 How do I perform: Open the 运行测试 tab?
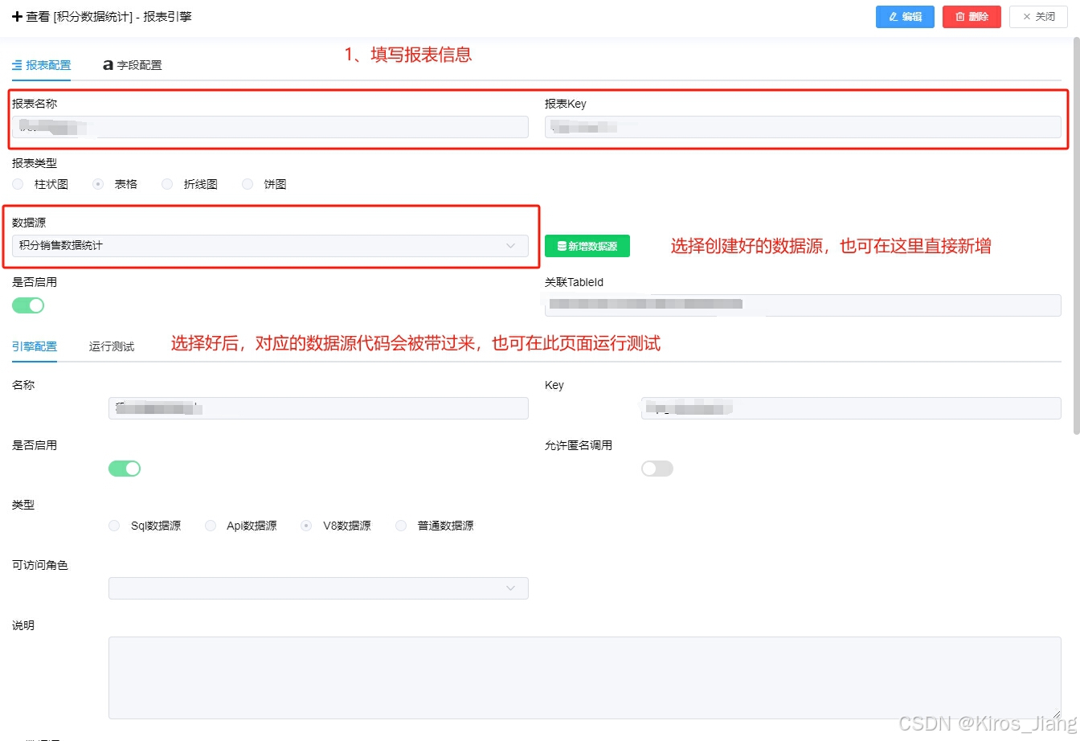coord(112,346)
